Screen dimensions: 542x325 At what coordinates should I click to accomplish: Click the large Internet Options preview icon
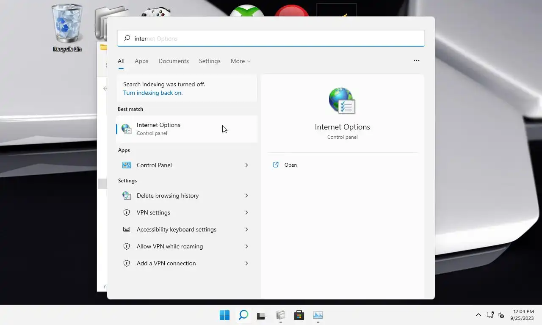point(342,101)
